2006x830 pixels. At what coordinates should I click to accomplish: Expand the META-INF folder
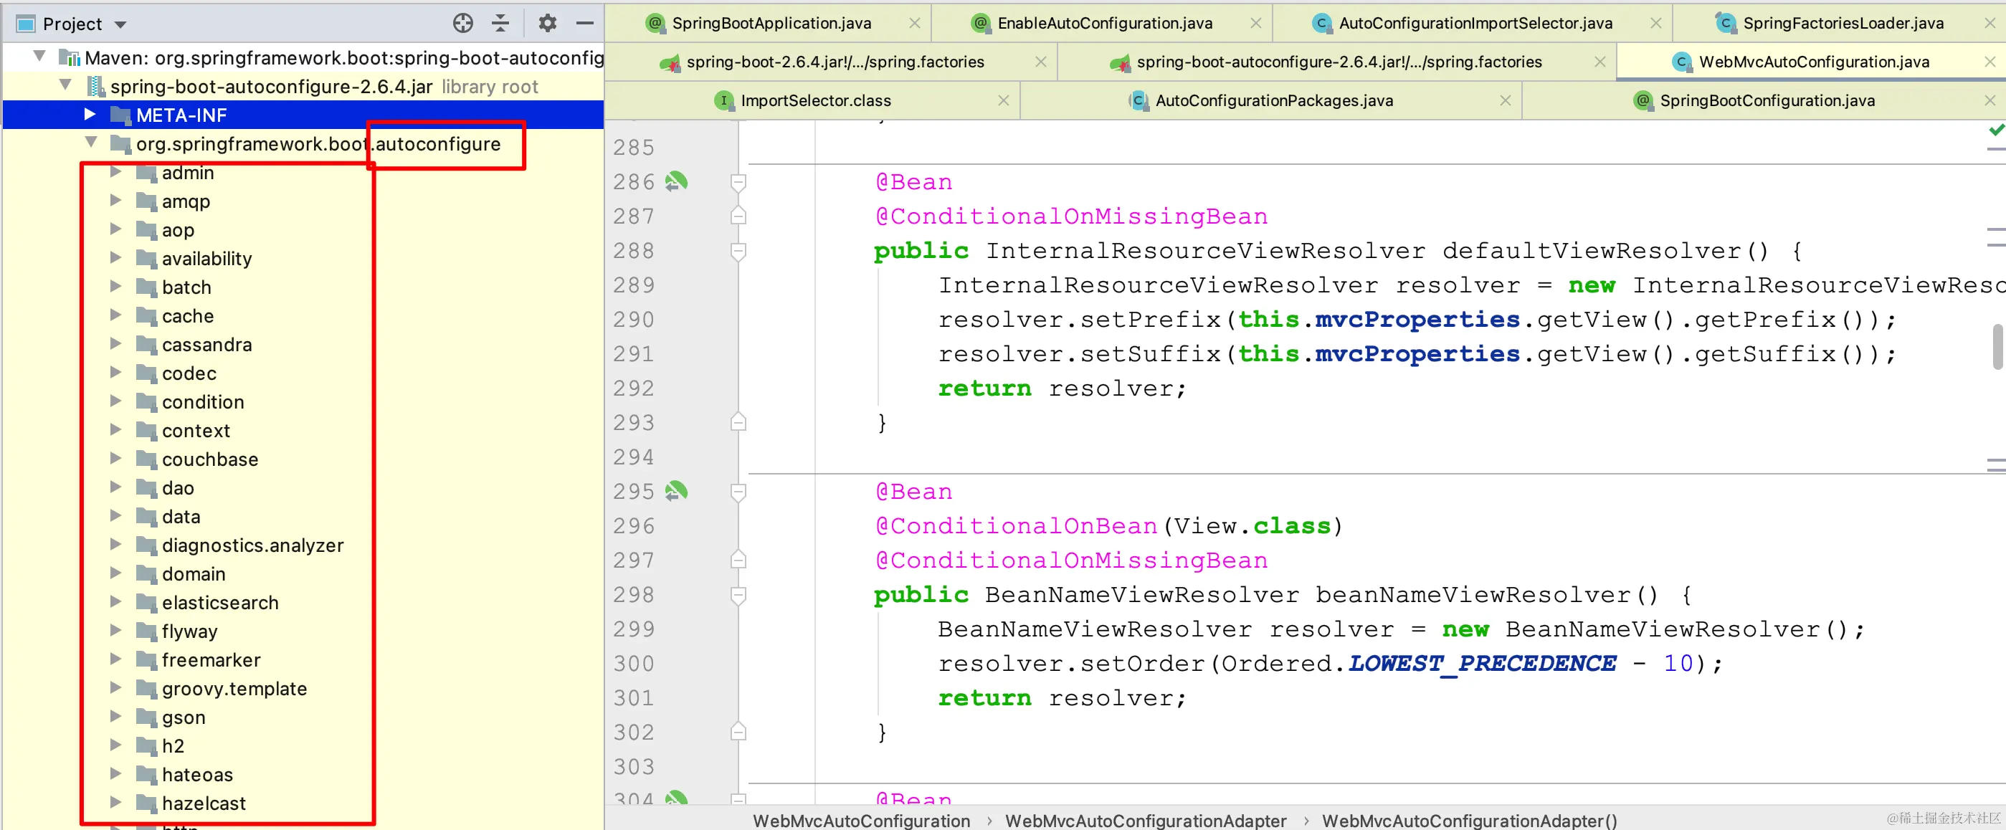click(90, 115)
